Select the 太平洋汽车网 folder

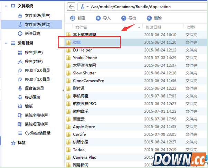pyautogui.click(x=136, y=65)
